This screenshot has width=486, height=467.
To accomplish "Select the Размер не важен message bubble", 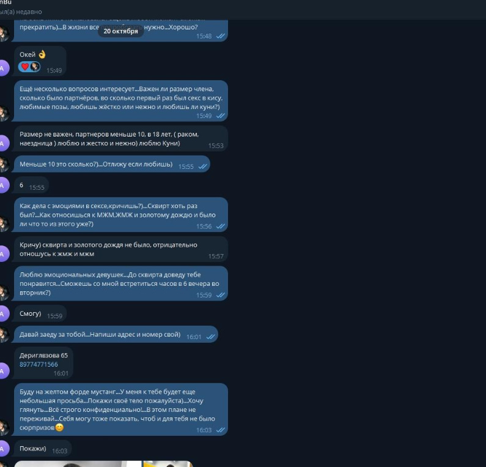I will pyautogui.click(x=121, y=139).
